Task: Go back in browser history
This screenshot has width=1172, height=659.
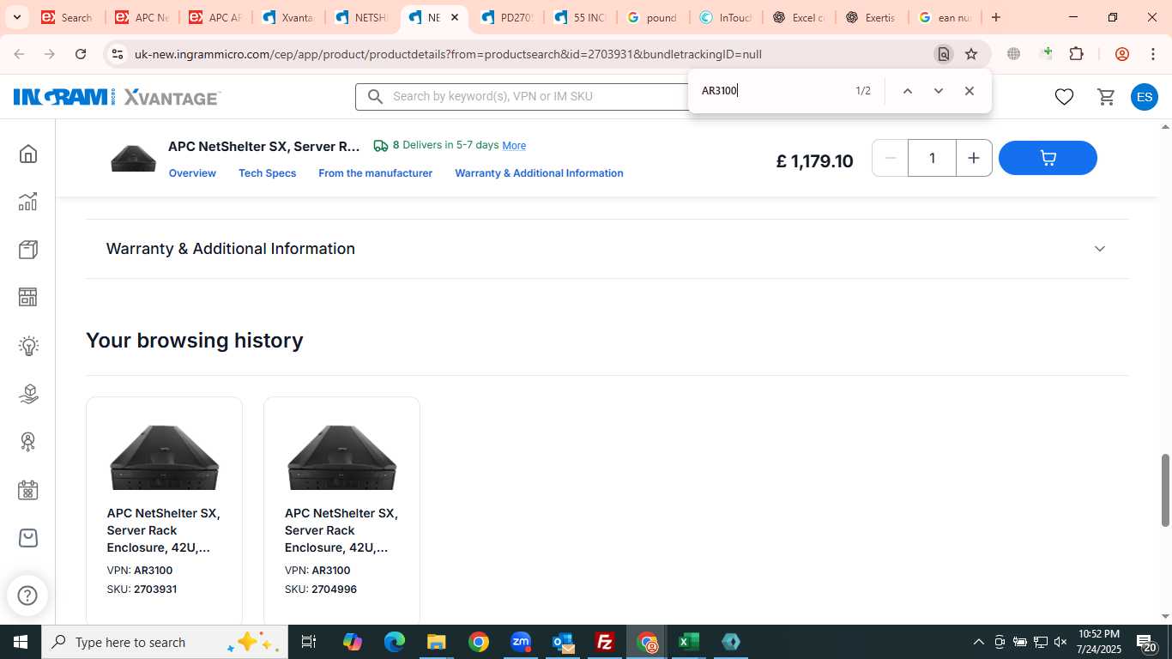Action: coord(20,54)
